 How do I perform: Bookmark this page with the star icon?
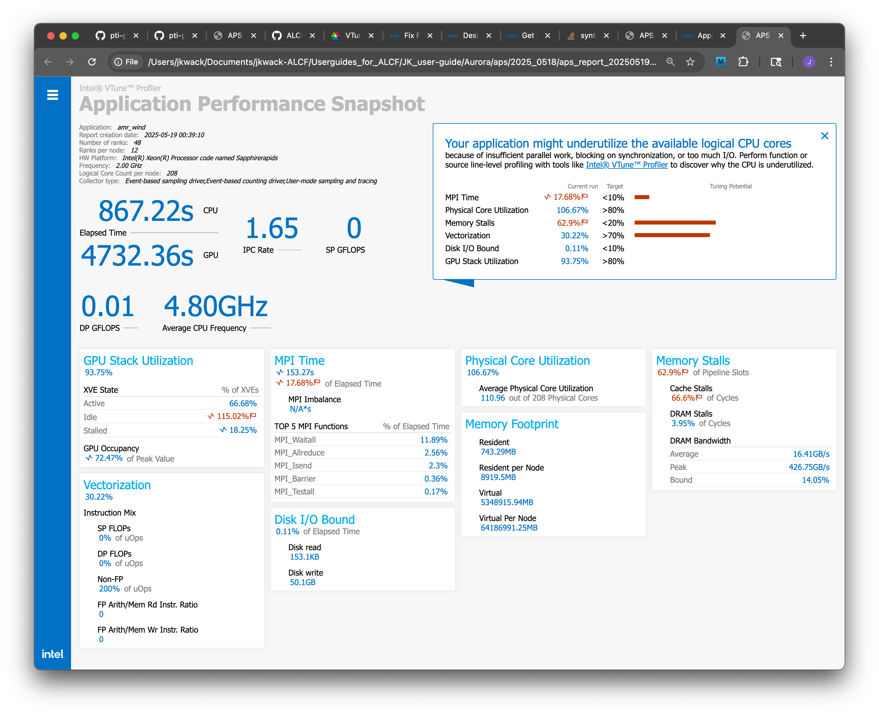coord(690,62)
